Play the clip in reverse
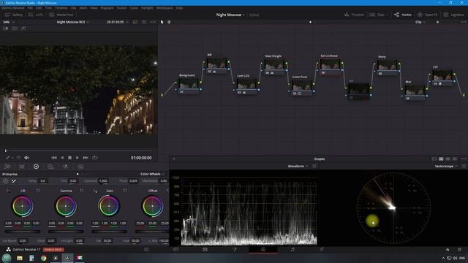The height and width of the screenshot is (263, 468). pos(62,158)
